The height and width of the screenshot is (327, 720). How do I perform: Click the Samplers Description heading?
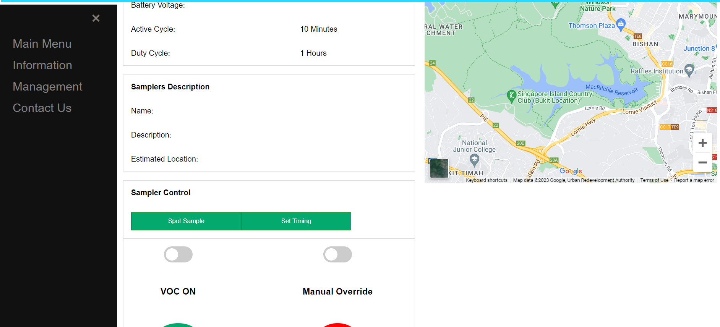170,87
